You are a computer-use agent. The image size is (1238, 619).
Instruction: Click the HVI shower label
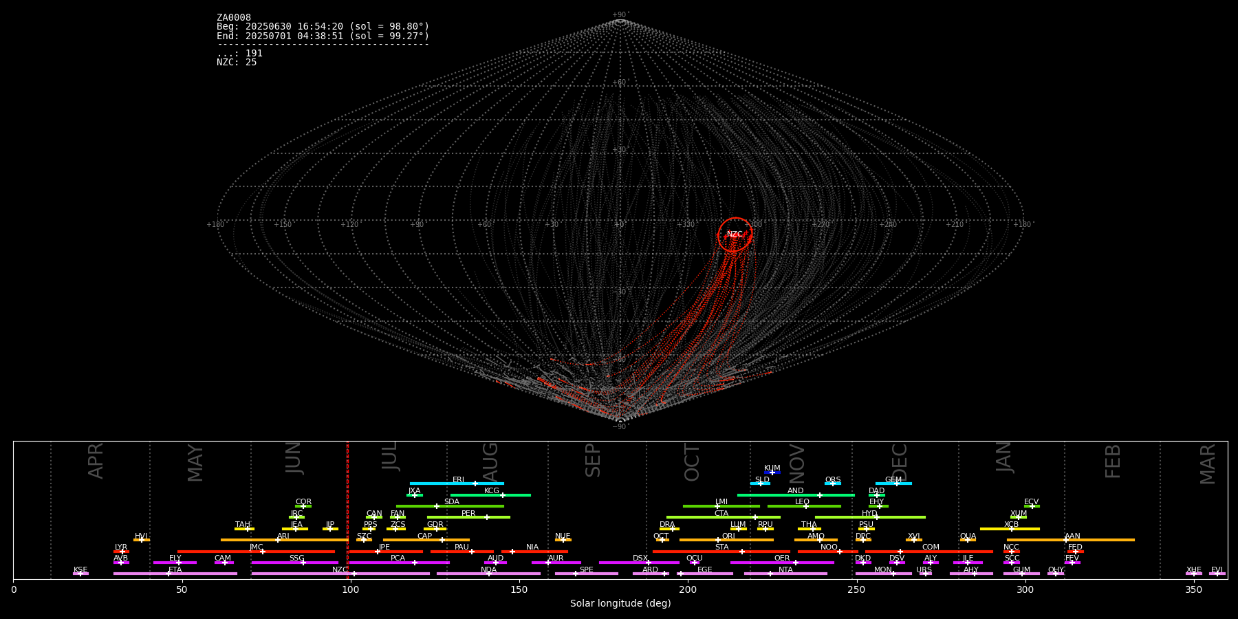click(x=141, y=536)
